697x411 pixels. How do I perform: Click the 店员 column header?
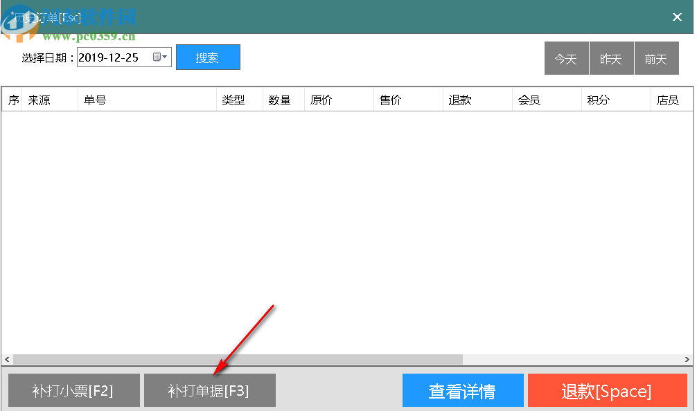click(670, 99)
